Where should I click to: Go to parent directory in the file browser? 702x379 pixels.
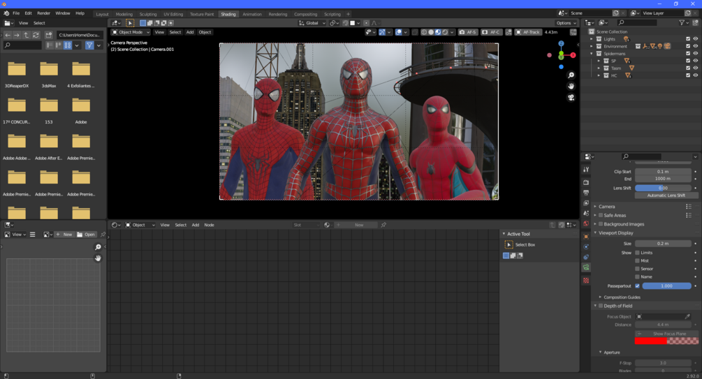(x=26, y=35)
